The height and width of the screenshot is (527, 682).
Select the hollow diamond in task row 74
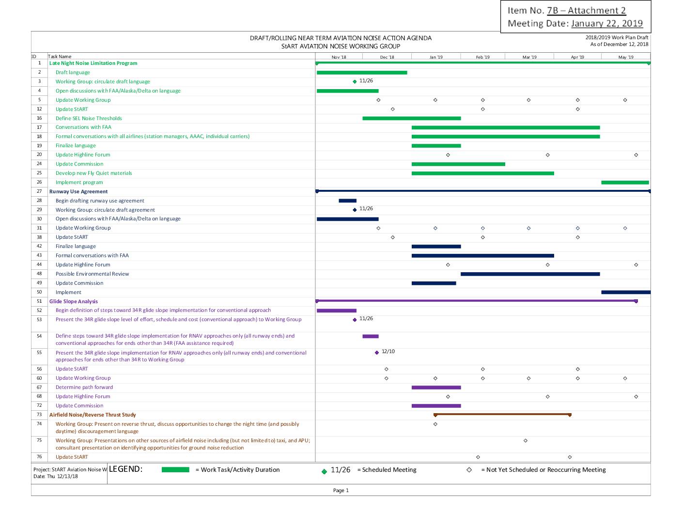coord(435,424)
